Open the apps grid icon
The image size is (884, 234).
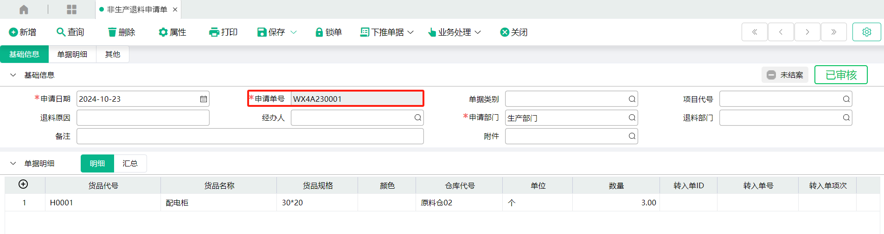[x=71, y=9]
